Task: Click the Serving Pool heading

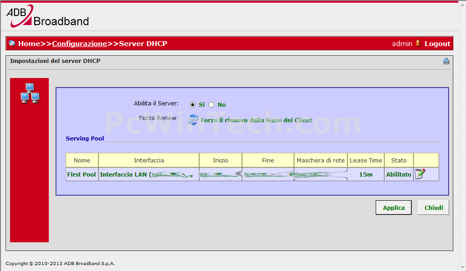Action: (x=85, y=138)
